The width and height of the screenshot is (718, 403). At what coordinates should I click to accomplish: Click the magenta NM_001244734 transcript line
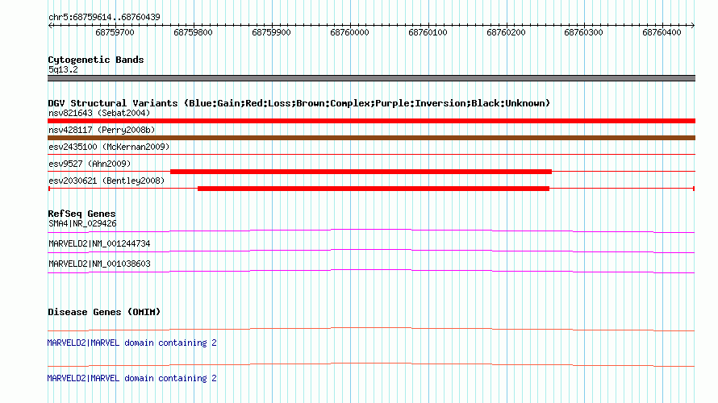point(371,251)
